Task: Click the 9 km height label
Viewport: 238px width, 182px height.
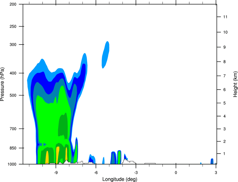Action: coord(225,47)
